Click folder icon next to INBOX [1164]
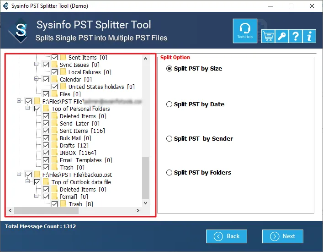323x252 pixels. click(x=54, y=153)
